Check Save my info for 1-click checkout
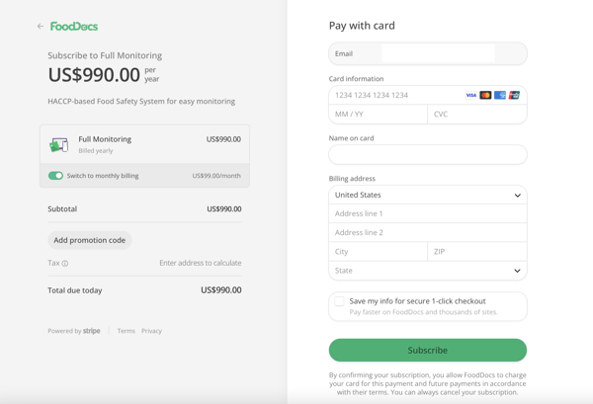Viewport: 593px width, 404px height. coord(339,301)
